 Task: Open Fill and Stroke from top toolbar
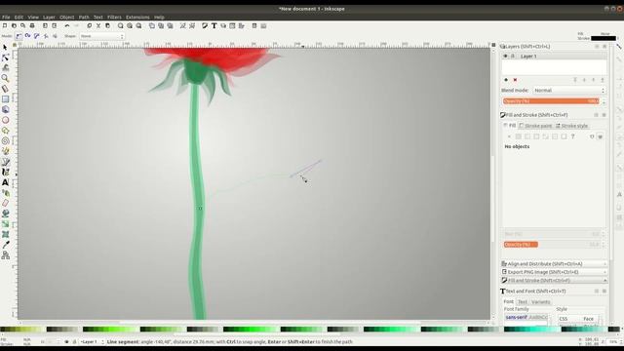(205, 26)
